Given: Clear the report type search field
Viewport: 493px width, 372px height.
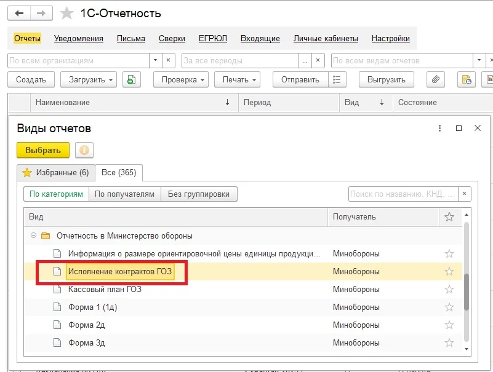Looking at the screenshot, I should pyautogui.click(x=465, y=194).
